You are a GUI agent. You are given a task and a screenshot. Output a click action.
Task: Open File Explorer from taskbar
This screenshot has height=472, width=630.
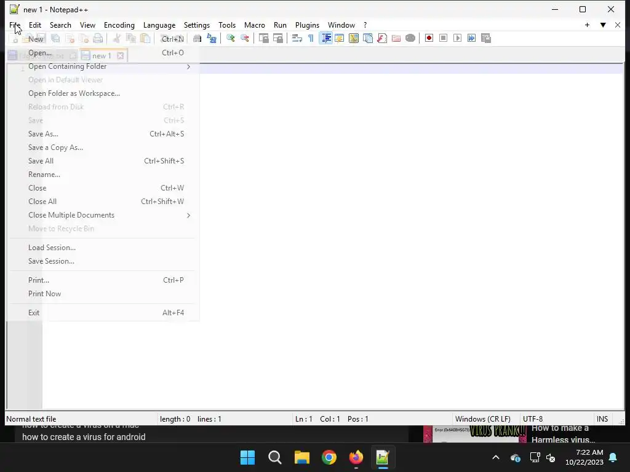301,457
